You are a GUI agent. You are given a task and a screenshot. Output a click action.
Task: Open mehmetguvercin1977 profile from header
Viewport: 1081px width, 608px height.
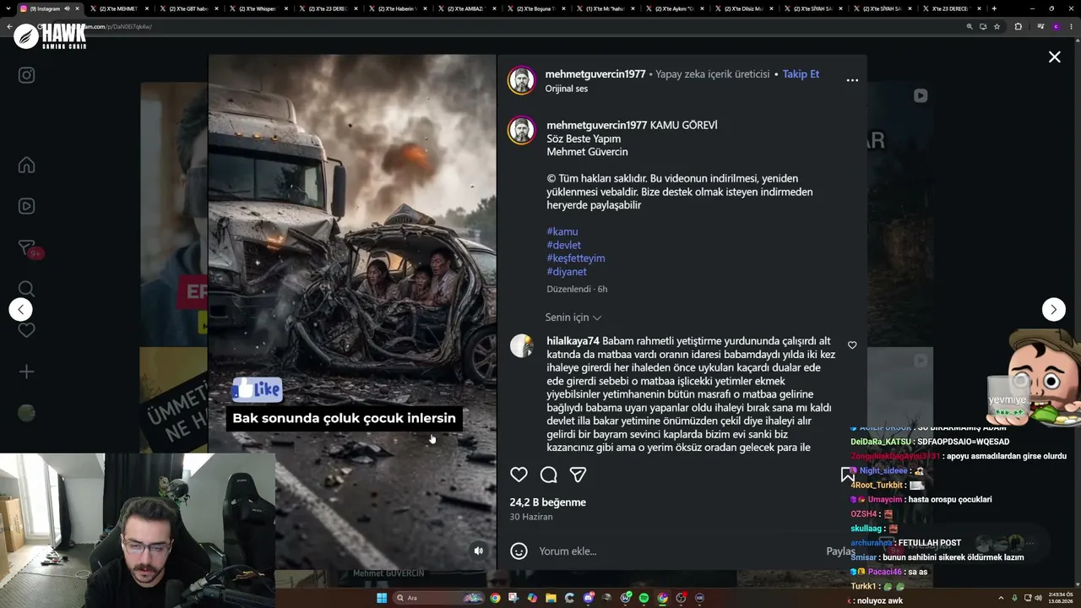pos(595,74)
